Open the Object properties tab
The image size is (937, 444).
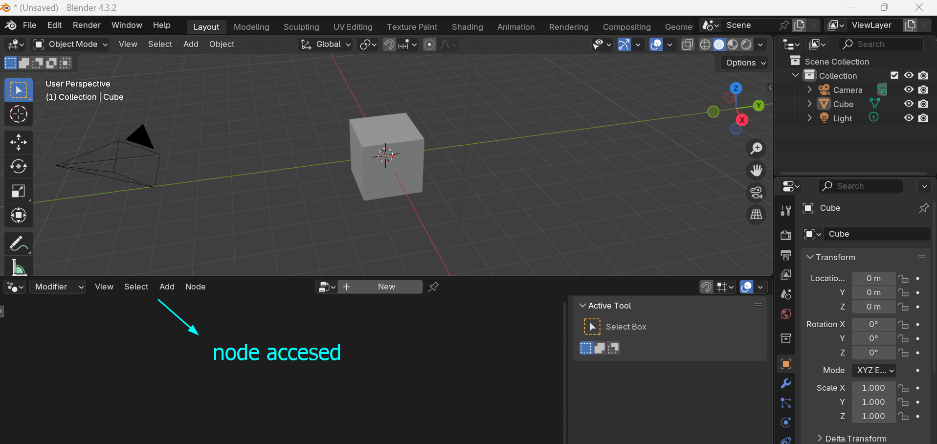786,363
